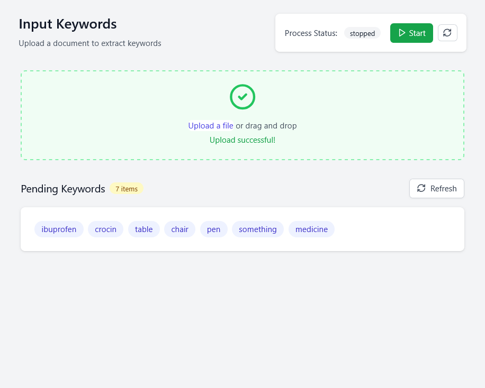This screenshot has width=485, height=388.
Task: Select the crocin keyword chip
Action: coord(105,229)
